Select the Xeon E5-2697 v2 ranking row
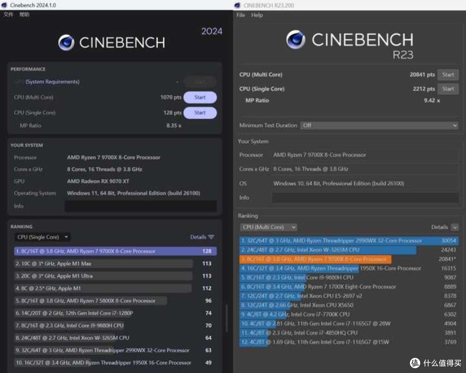The height and width of the screenshot is (373, 466). [349, 296]
